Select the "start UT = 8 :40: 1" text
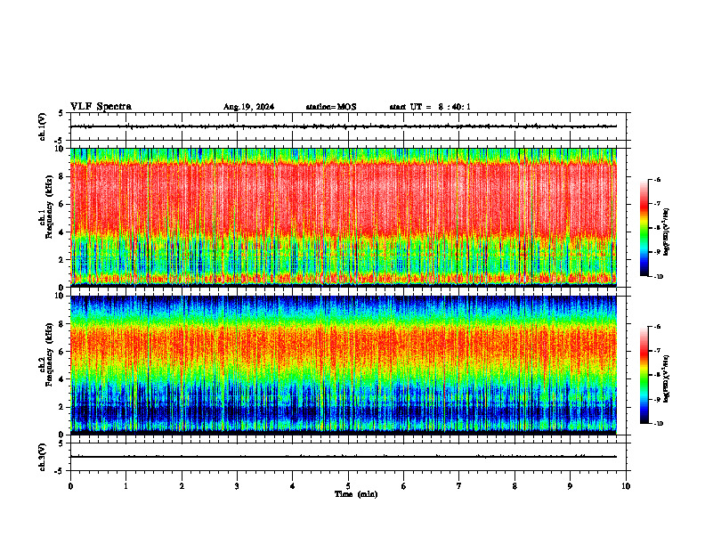The image size is (705, 545). coord(430,107)
